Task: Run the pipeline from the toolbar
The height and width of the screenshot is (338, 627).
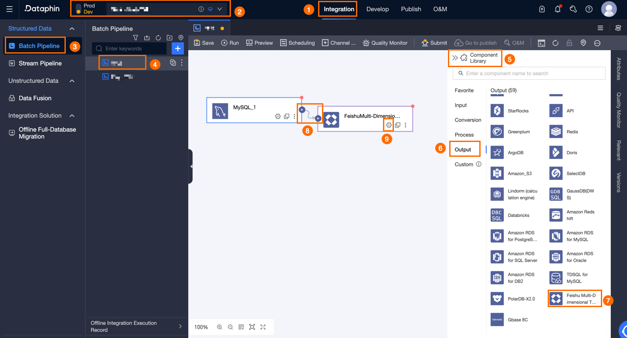Action: (230, 43)
